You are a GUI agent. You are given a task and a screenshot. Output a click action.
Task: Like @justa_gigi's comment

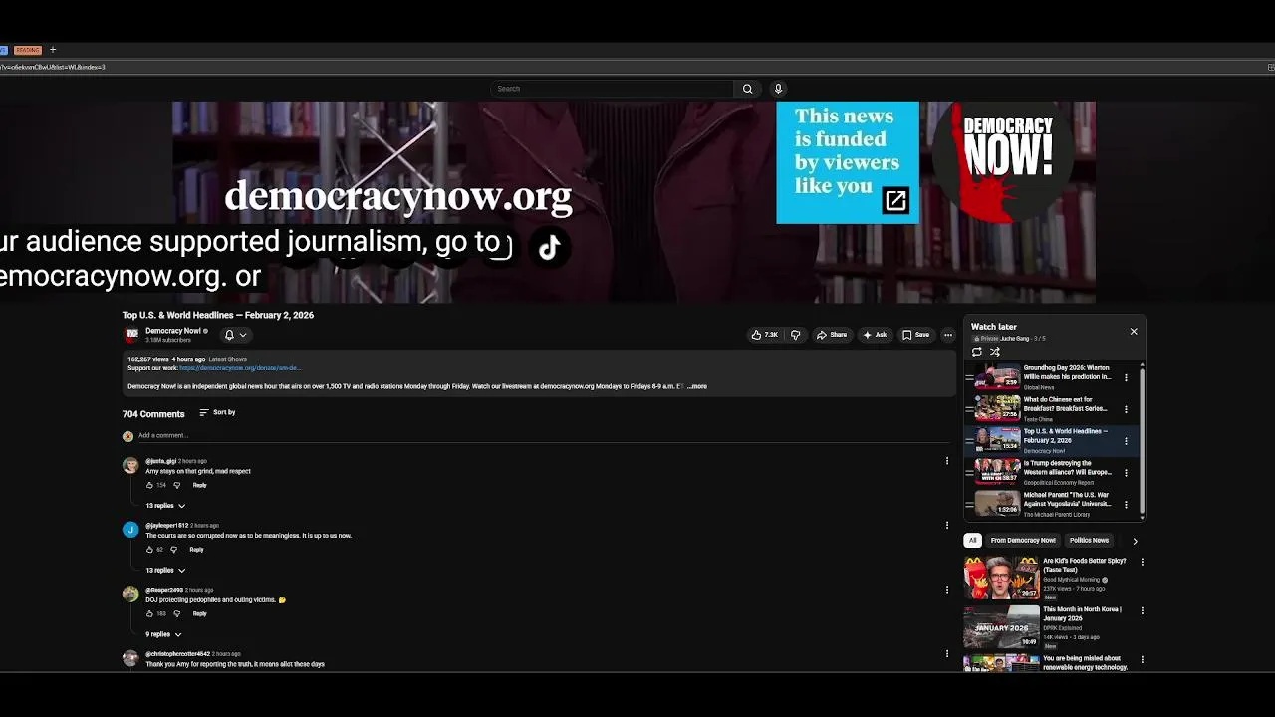click(x=149, y=485)
